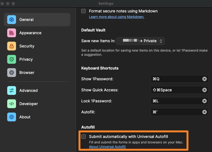Click the Advanced sliders icon
212x152 pixels.
click(12, 90)
